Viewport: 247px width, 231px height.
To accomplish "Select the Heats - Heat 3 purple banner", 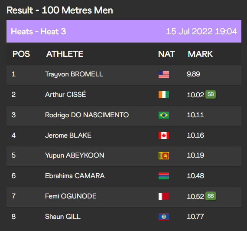I will [124, 31].
